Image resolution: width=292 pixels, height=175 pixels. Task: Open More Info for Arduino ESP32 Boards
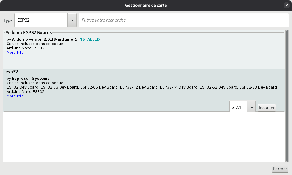15,53
